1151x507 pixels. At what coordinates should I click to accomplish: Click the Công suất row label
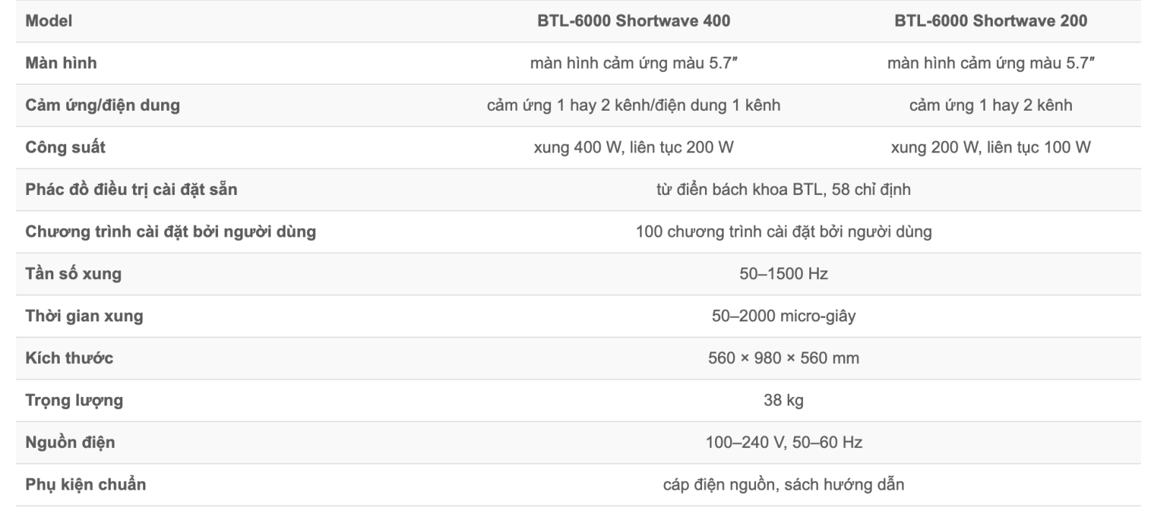point(65,147)
